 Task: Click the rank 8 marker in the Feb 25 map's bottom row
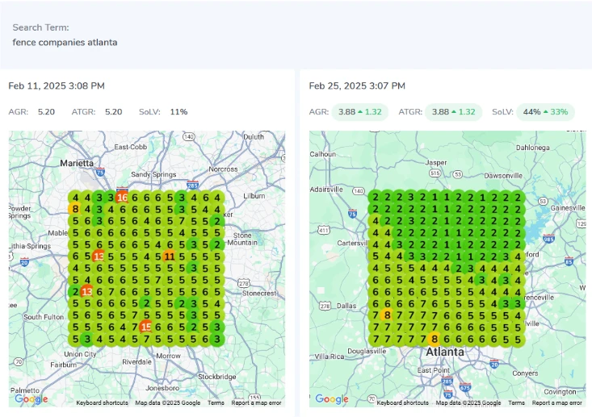(434, 339)
